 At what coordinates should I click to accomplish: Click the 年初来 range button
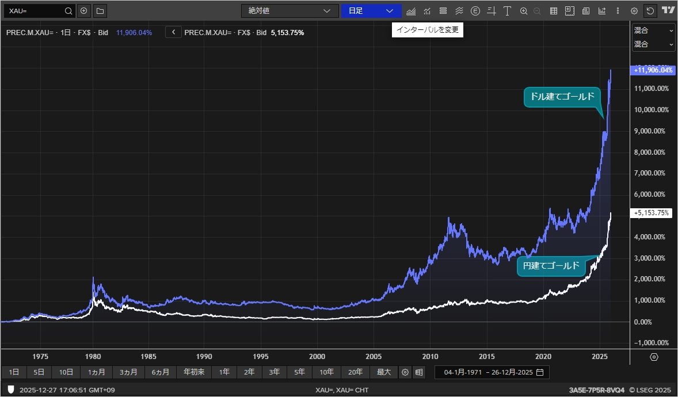pos(193,372)
